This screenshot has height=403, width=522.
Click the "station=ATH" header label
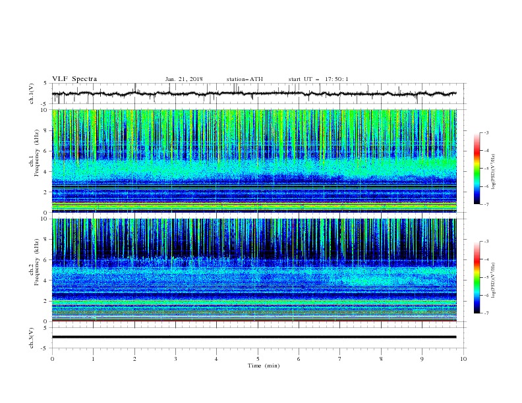point(245,79)
